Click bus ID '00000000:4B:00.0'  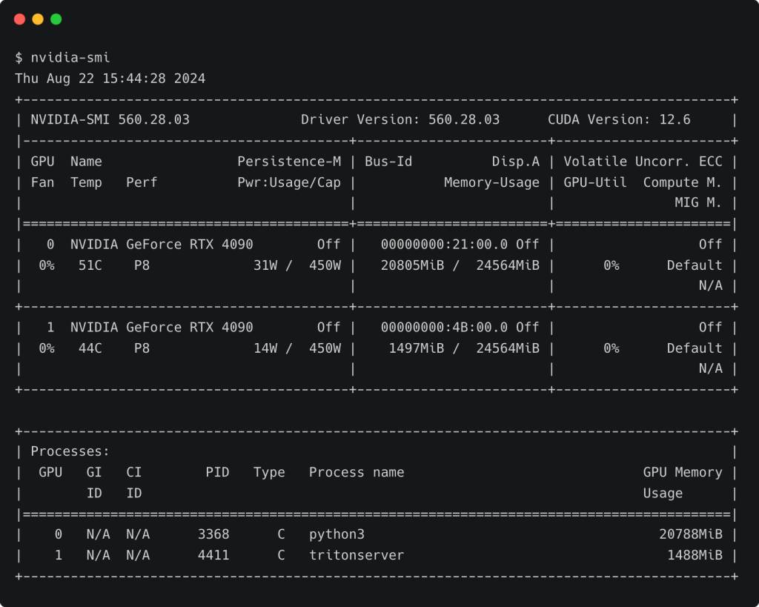click(x=445, y=328)
